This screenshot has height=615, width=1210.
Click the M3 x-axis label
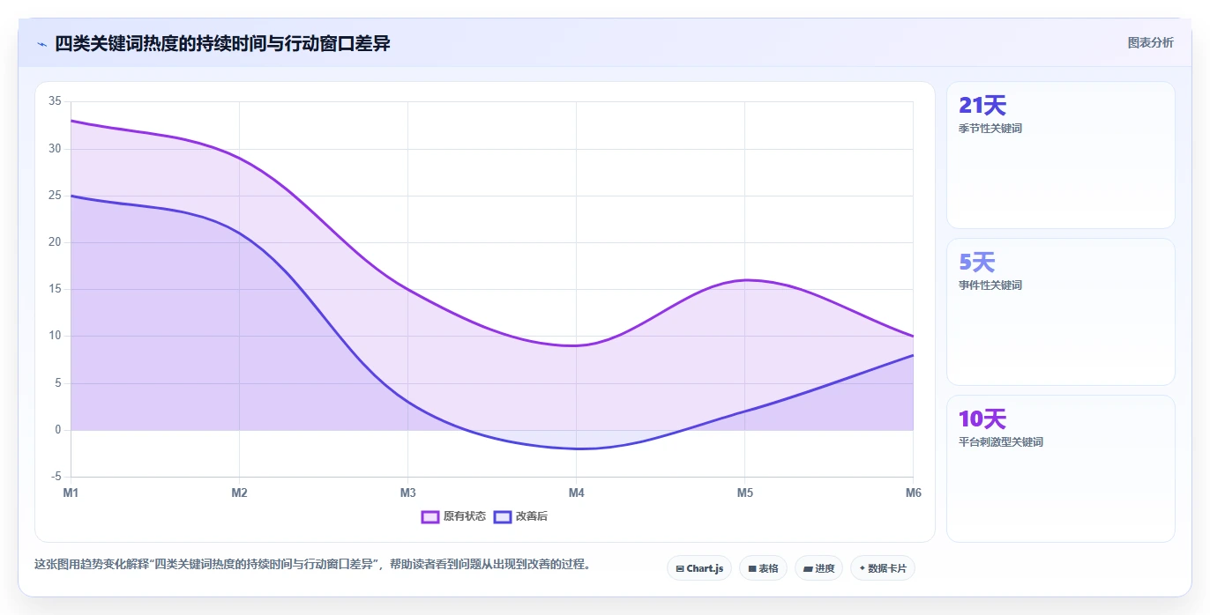tap(407, 493)
